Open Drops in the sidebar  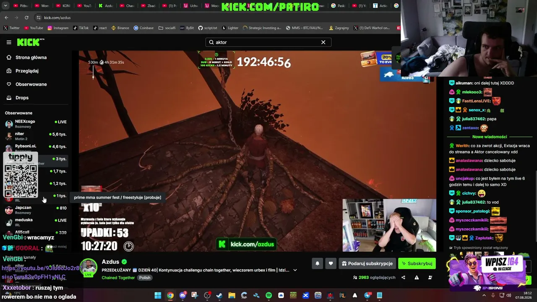pyautogui.click(x=22, y=98)
